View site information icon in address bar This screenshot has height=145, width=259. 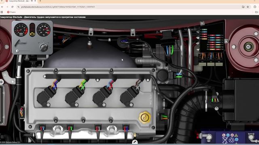(19, 7)
